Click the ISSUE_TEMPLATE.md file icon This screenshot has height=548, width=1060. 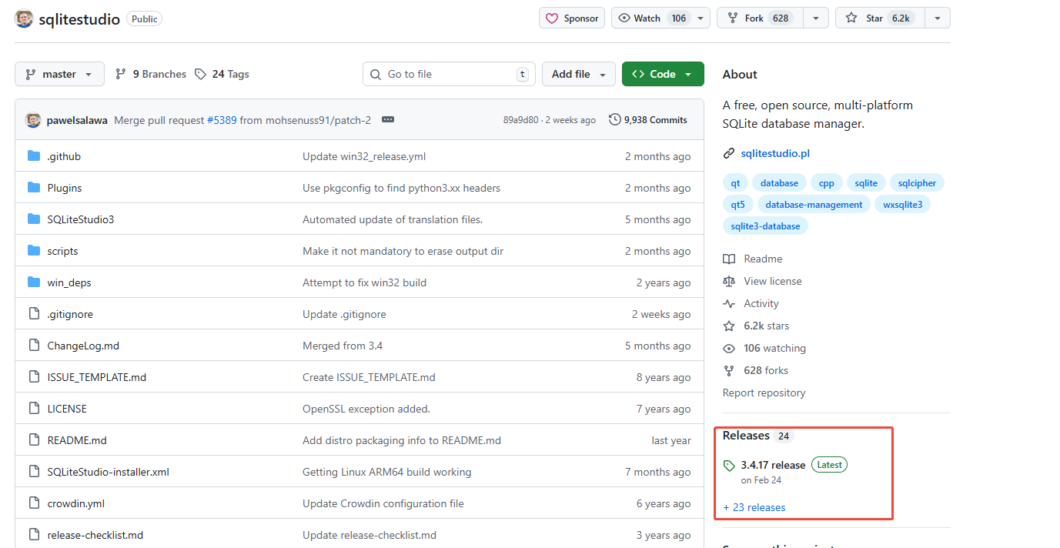[33, 377]
